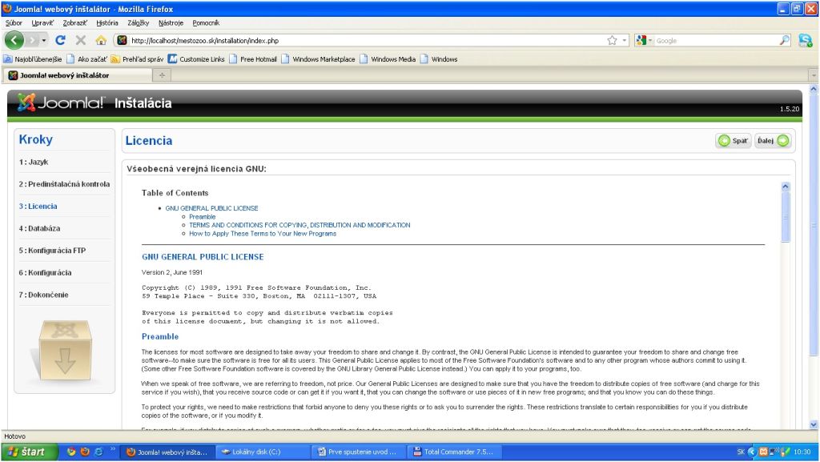Image resolution: width=820 pixels, height=462 pixels.
Task: Select the Joomla! webový inštalátor tab
Action: coord(78,75)
